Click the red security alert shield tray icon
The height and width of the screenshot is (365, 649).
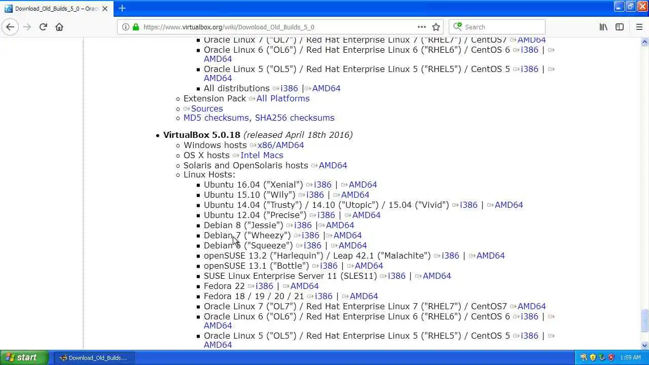(611, 357)
